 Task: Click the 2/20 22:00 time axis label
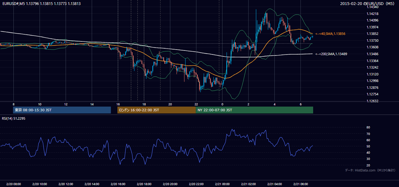(196, 184)
